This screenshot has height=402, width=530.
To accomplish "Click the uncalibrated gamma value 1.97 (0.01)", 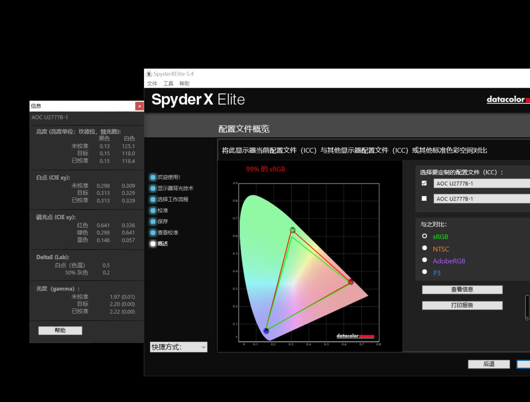I will 122,297.
